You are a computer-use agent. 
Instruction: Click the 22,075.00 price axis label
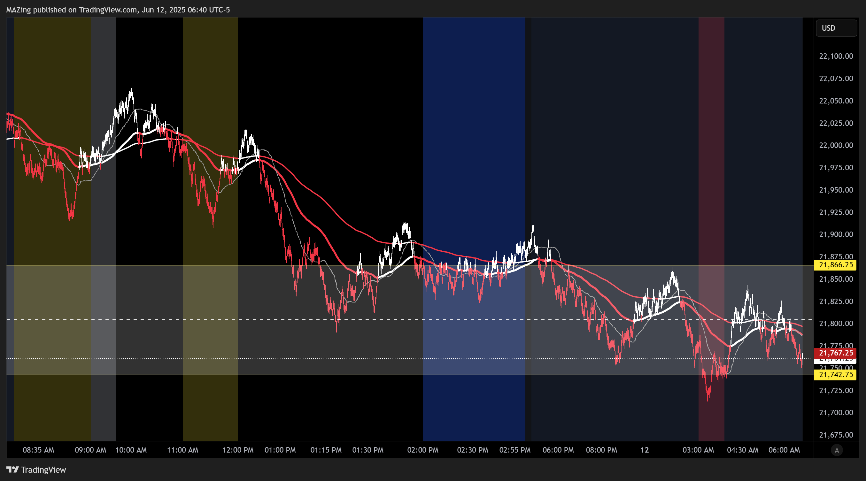click(x=836, y=78)
